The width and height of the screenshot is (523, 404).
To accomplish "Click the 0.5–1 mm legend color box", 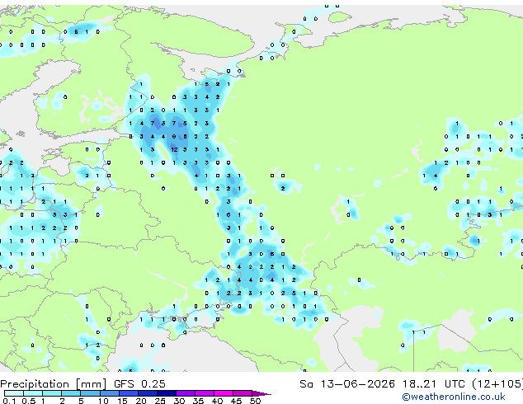I will (33, 393).
